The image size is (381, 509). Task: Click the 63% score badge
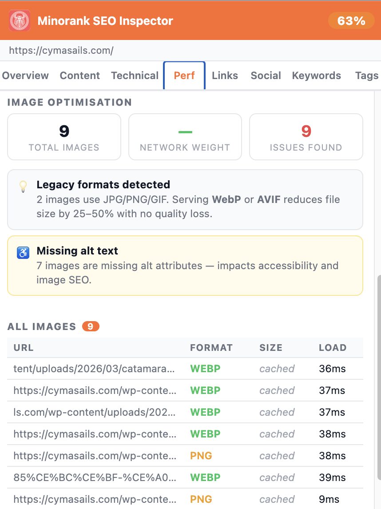click(351, 21)
